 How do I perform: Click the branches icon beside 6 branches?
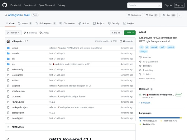(x=26, y=33)
